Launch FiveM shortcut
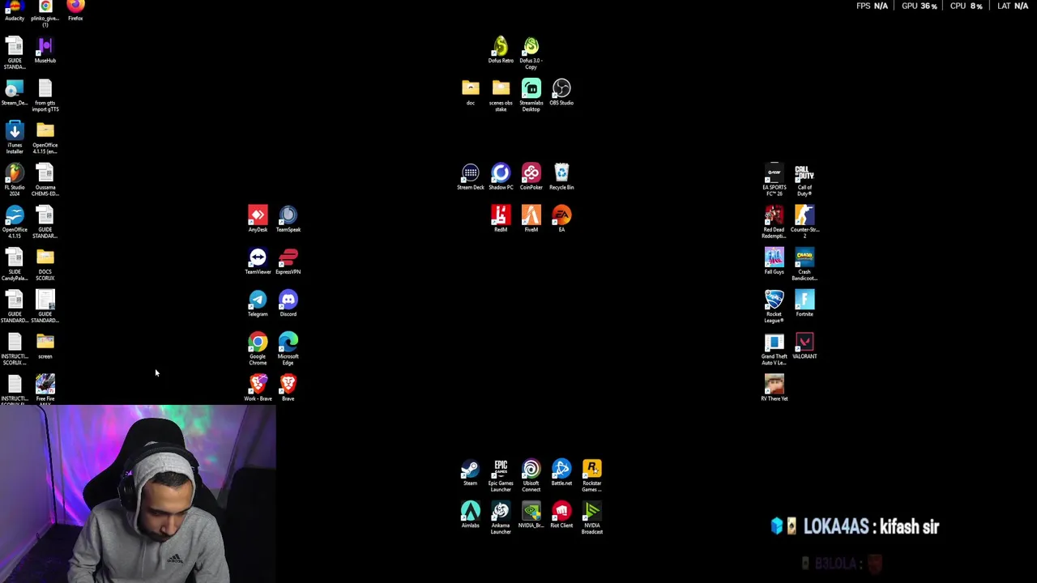Viewport: 1037px width, 583px height. tap(531, 219)
